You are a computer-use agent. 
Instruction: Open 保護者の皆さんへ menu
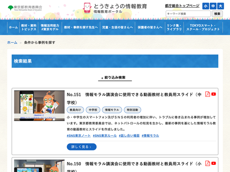click(150, 27)
